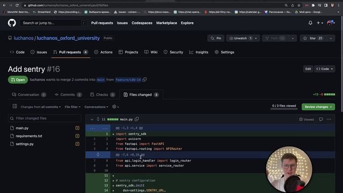Click the webcam video overlay
The height and width of the screenshot is (193, 343).
pos(289,169)
